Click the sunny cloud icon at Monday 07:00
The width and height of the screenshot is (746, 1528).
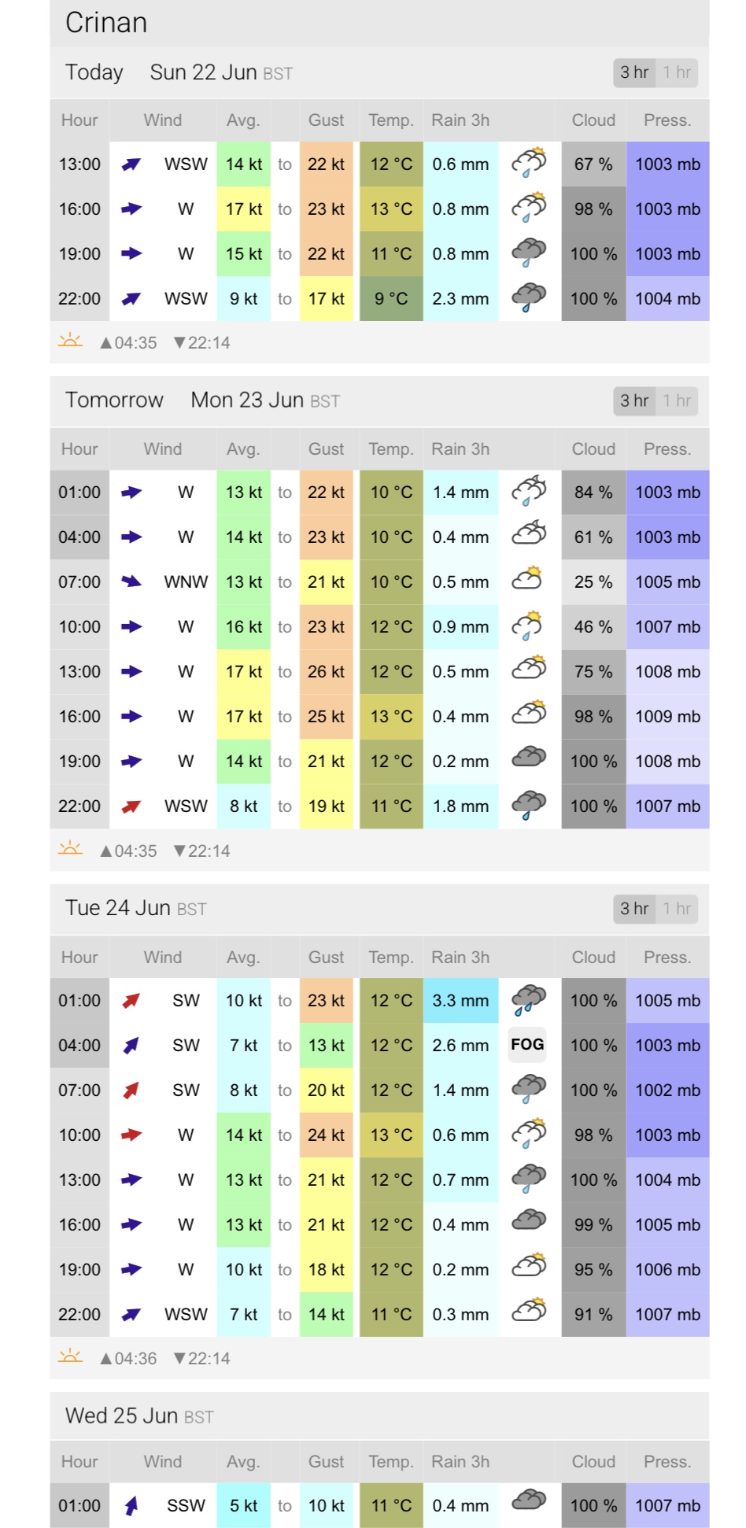click(527, 581)
